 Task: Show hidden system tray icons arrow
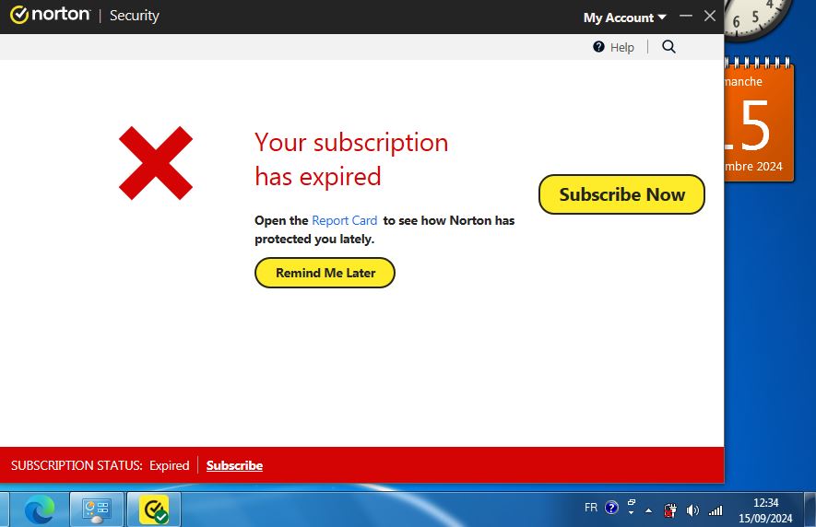(x=648, y=510)
